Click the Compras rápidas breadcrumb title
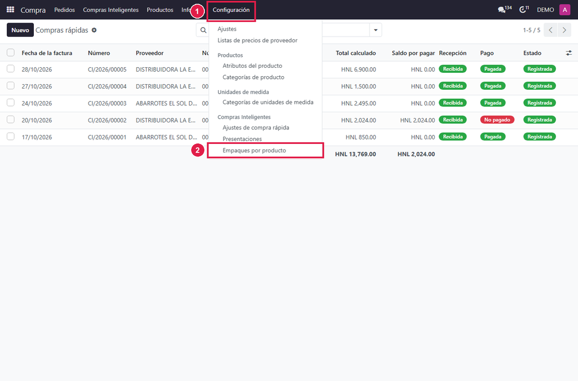Screen dimensions: 578x381 tap(62, 30)
